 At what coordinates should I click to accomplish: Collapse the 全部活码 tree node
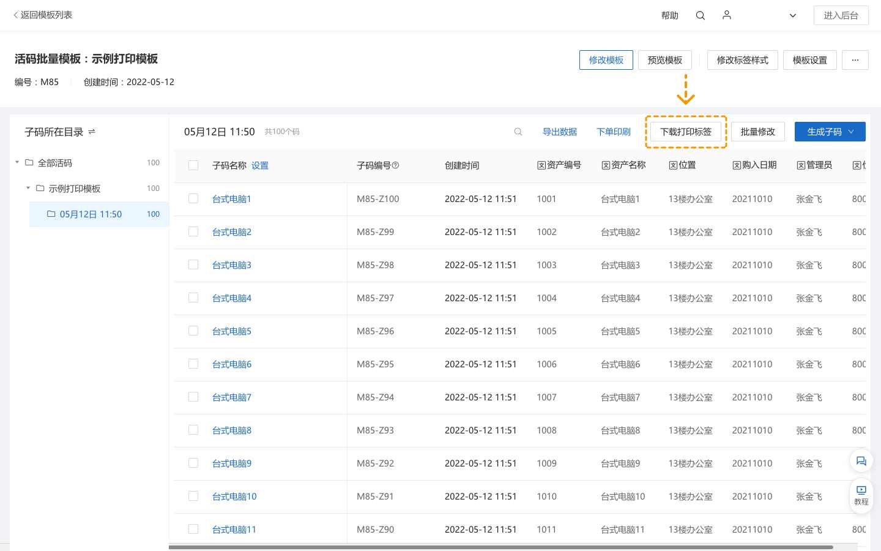click(17, 163)
